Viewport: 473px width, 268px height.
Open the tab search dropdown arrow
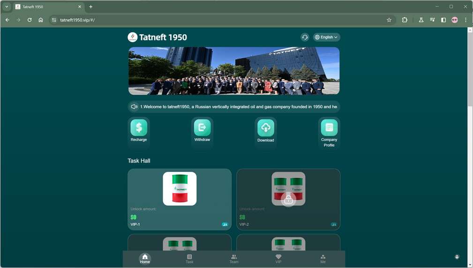pos(7,7)
